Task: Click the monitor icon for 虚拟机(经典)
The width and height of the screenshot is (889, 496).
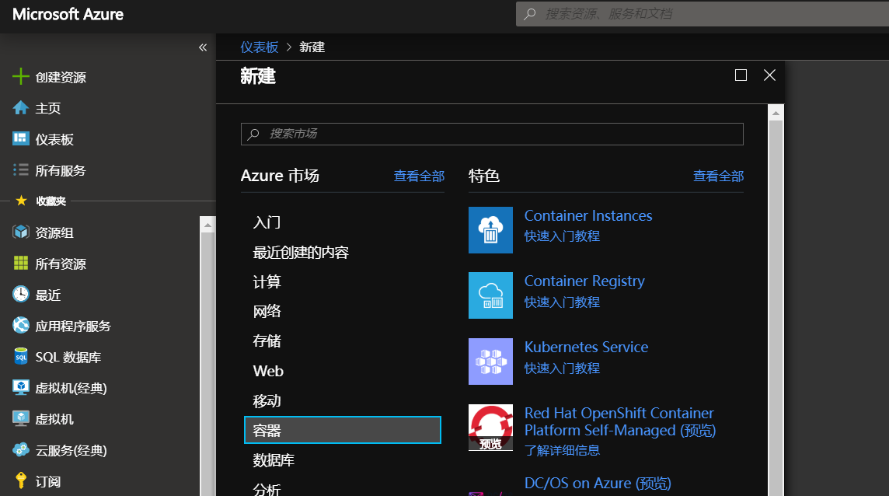Action: tap(20, 388)
